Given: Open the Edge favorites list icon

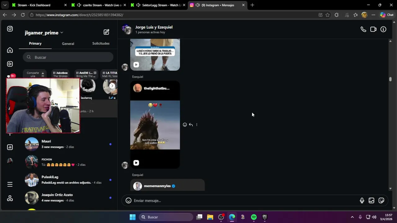Looking at the screenshot, I should (355, 15).
